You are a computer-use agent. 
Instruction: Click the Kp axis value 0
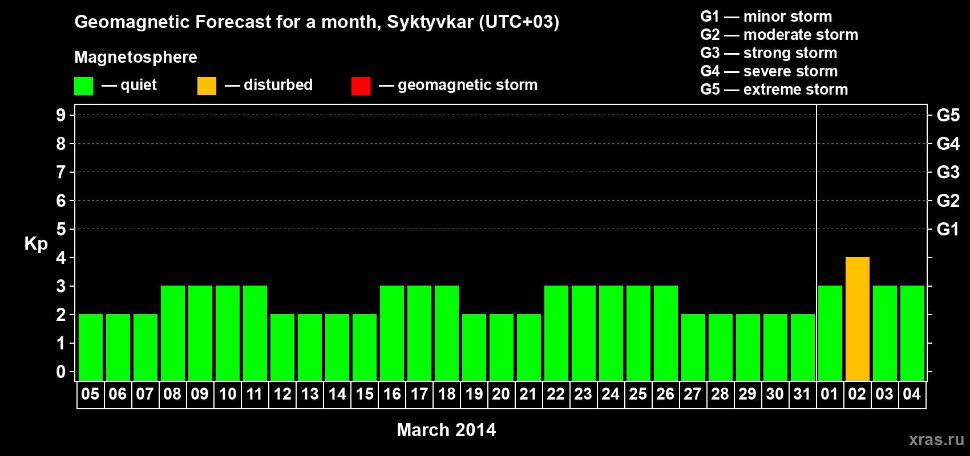pyautogui.click(x=61, y=372)
